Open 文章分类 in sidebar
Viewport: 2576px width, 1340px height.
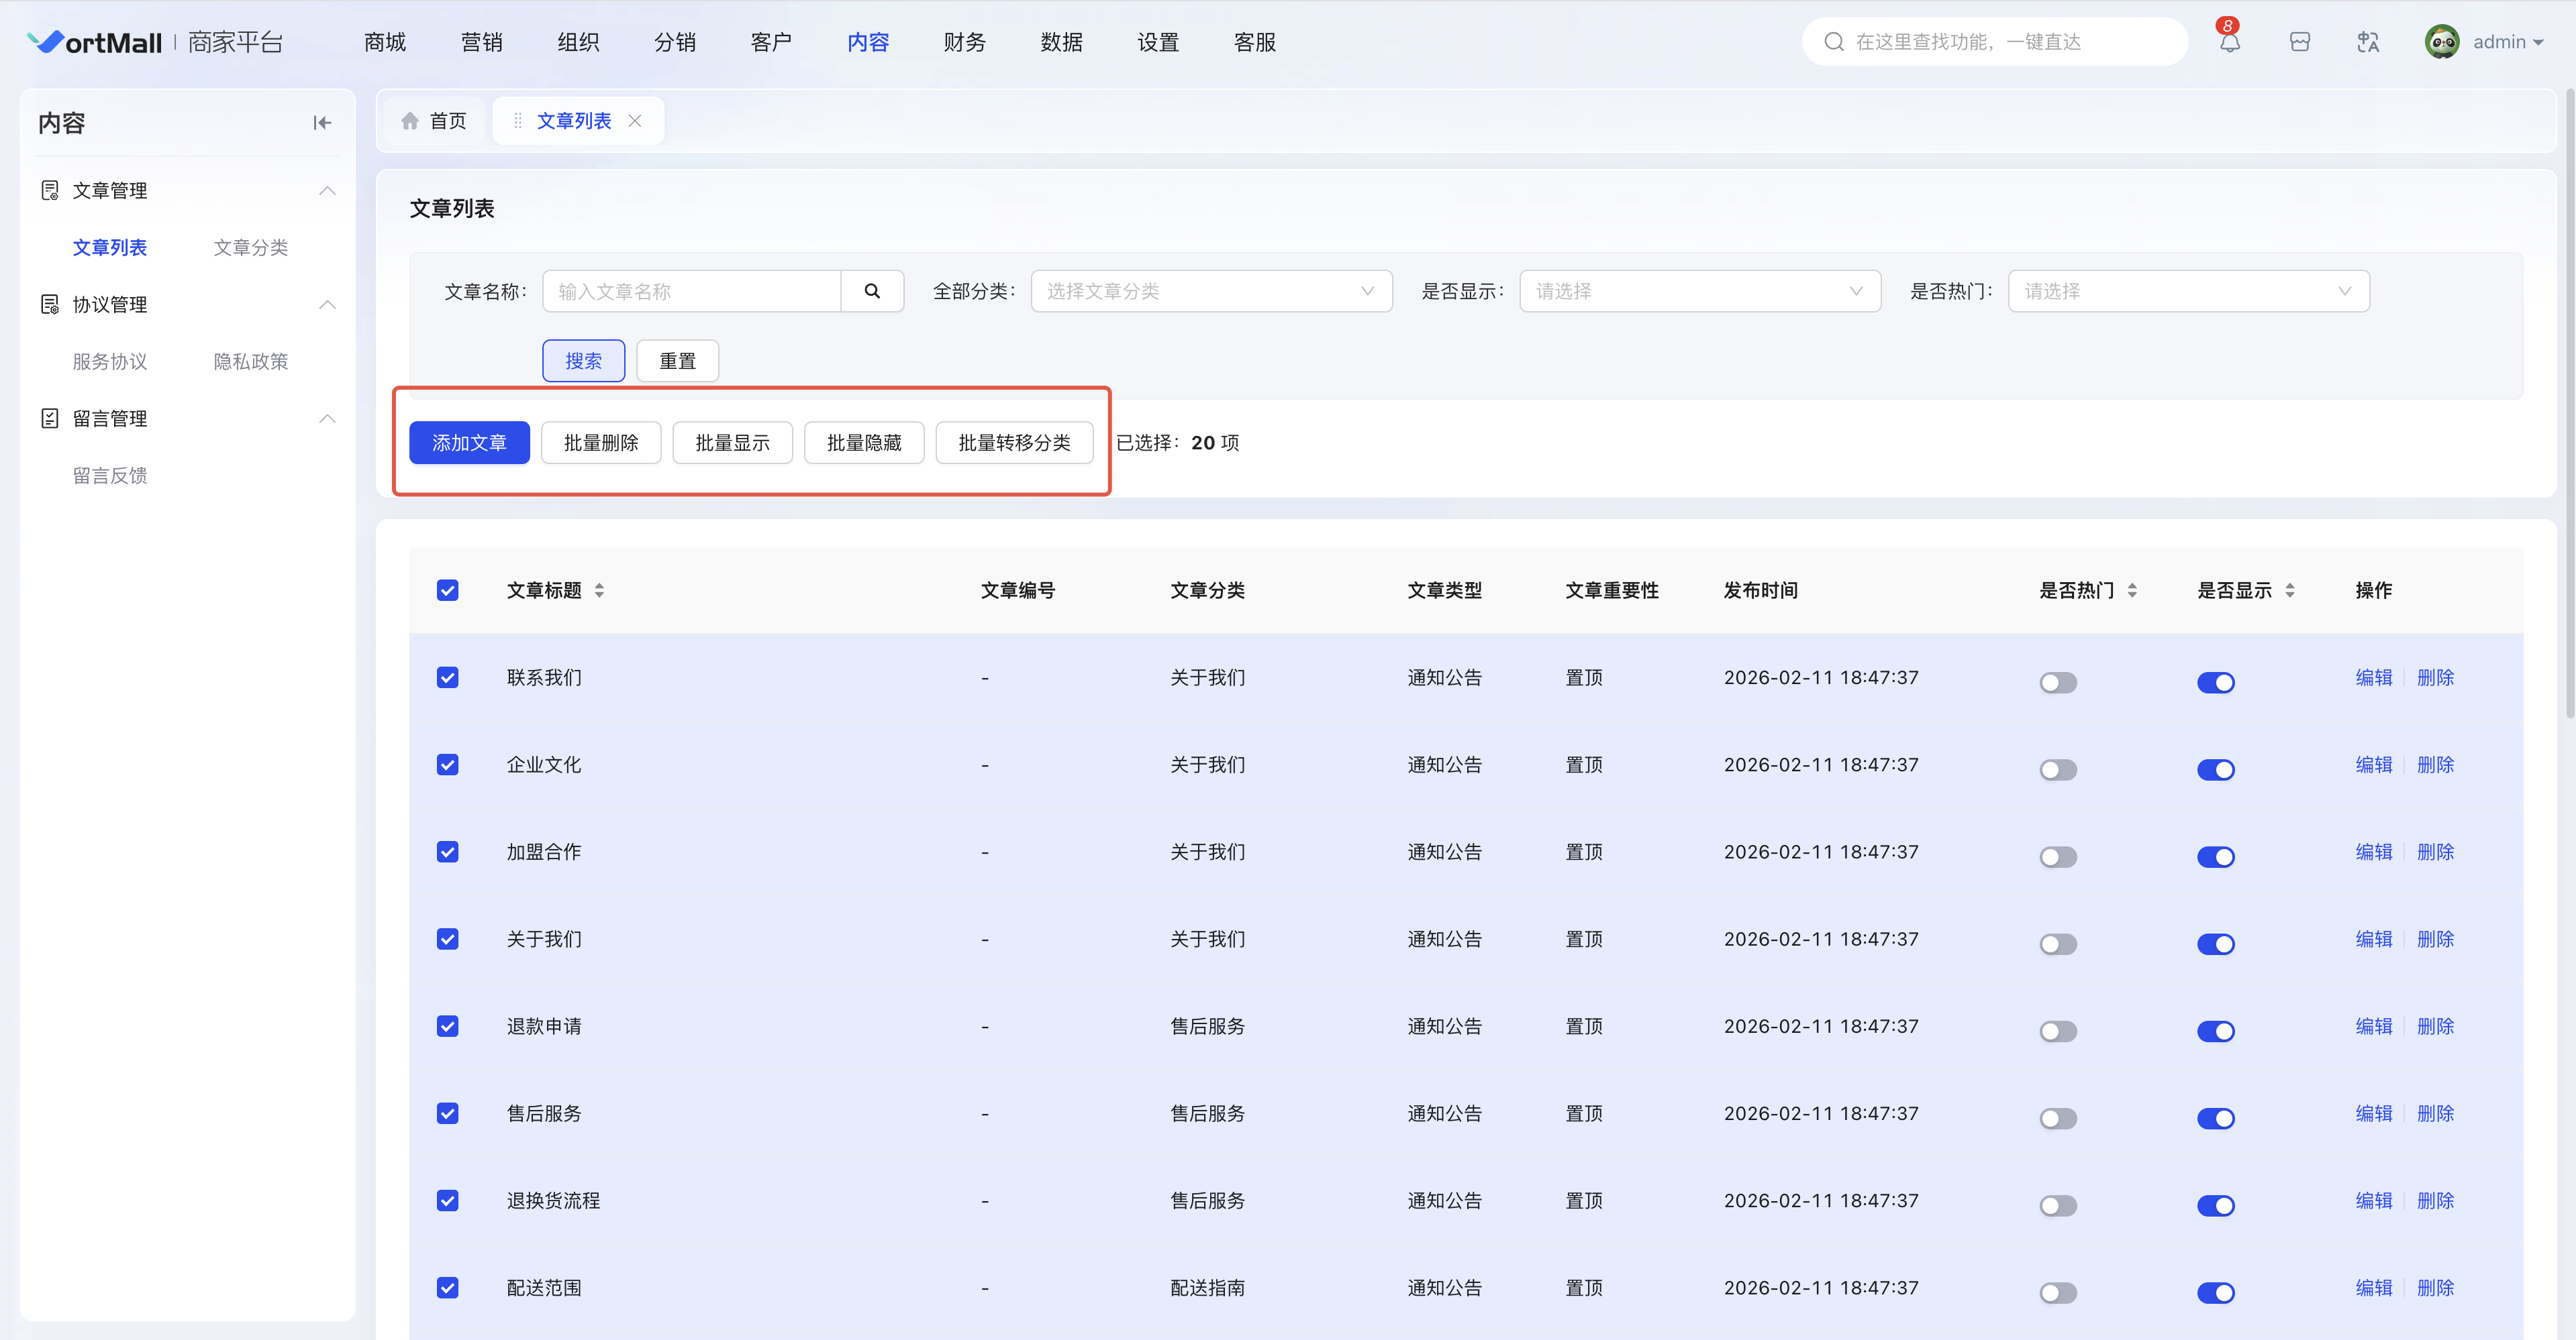(250, 248)
